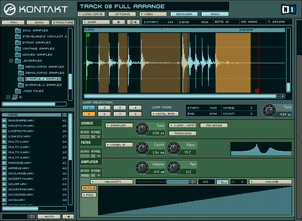Open the V.GRP <OFF> dropdown
Screen dimensions: 302x221
183,126
